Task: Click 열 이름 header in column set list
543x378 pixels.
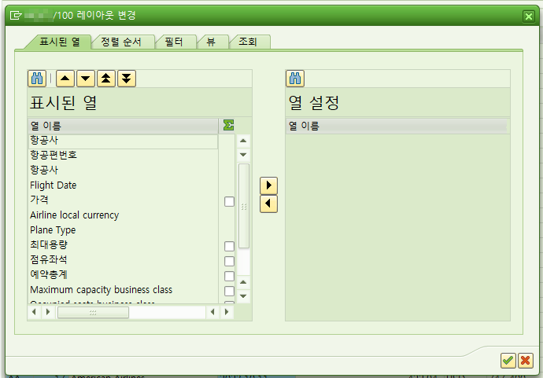Action: pyautogui.click(x=397, y=126)
